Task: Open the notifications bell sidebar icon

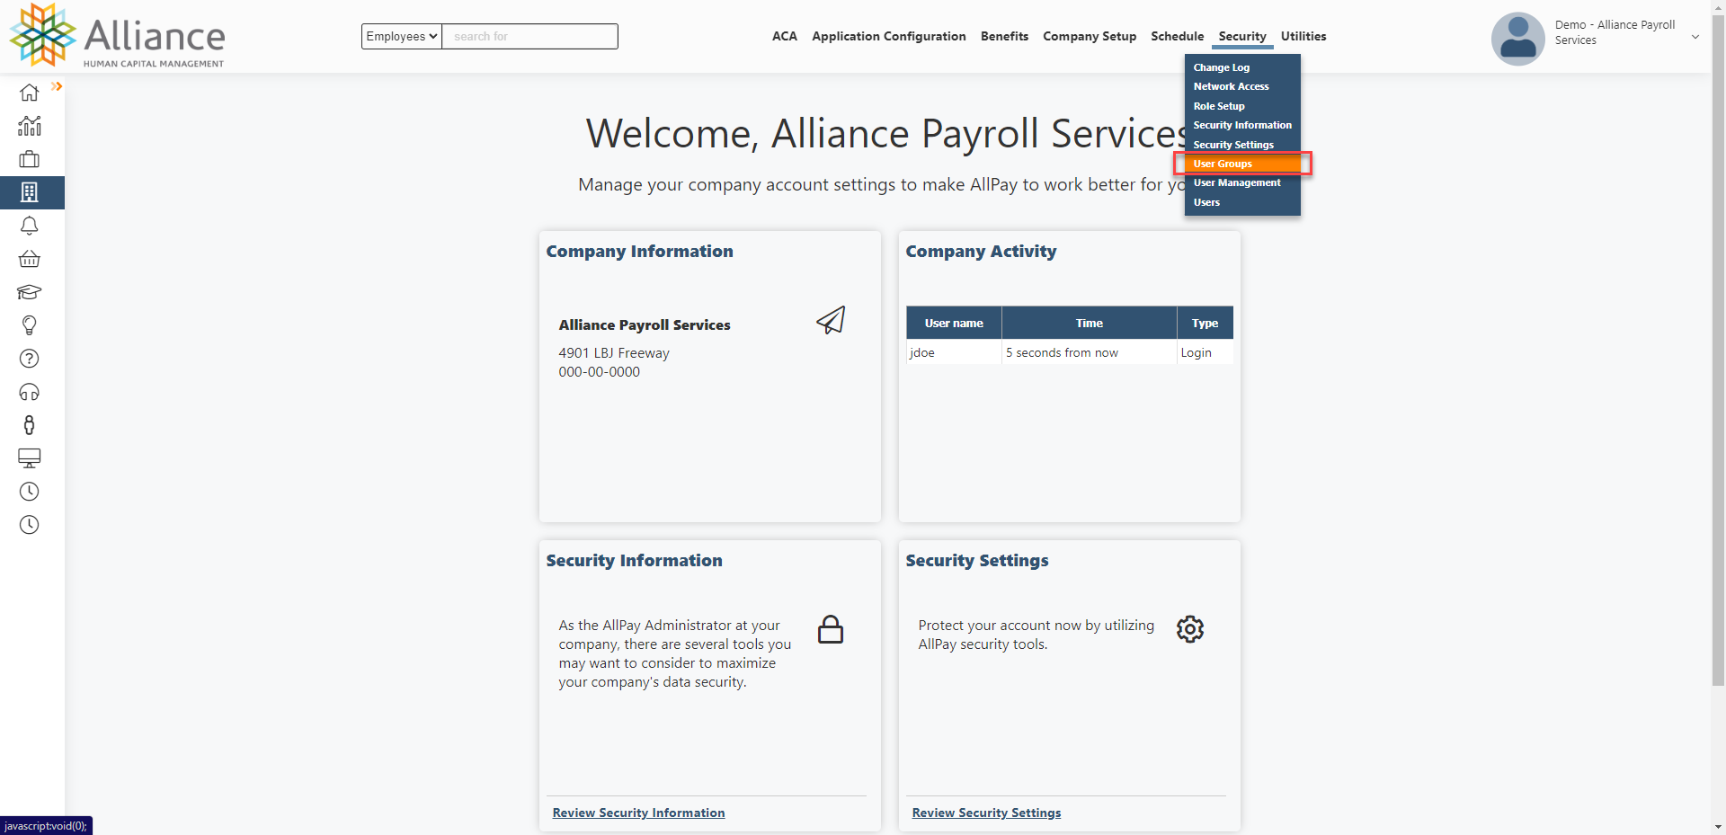Action: (x=30, y=226)
